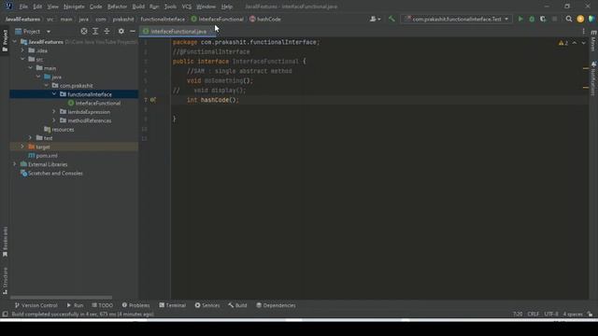Click the IDE updates orange icon

[x=580, y=19]
